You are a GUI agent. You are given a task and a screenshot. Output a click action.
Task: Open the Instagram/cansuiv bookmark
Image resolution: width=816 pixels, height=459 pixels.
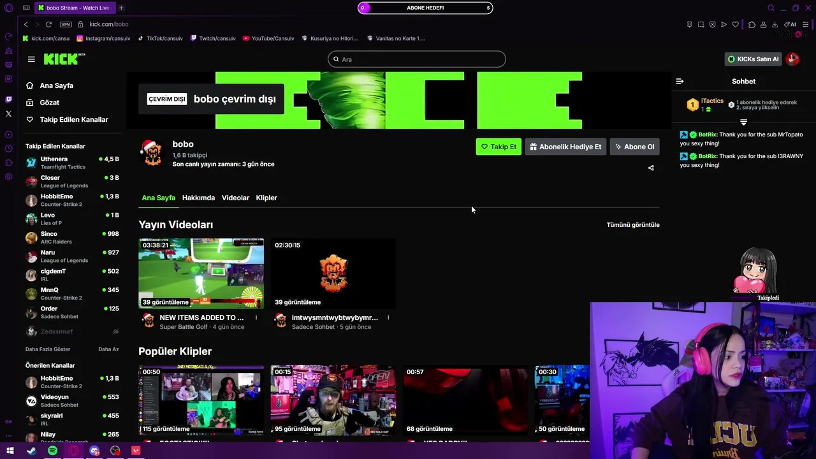(103, 38)
